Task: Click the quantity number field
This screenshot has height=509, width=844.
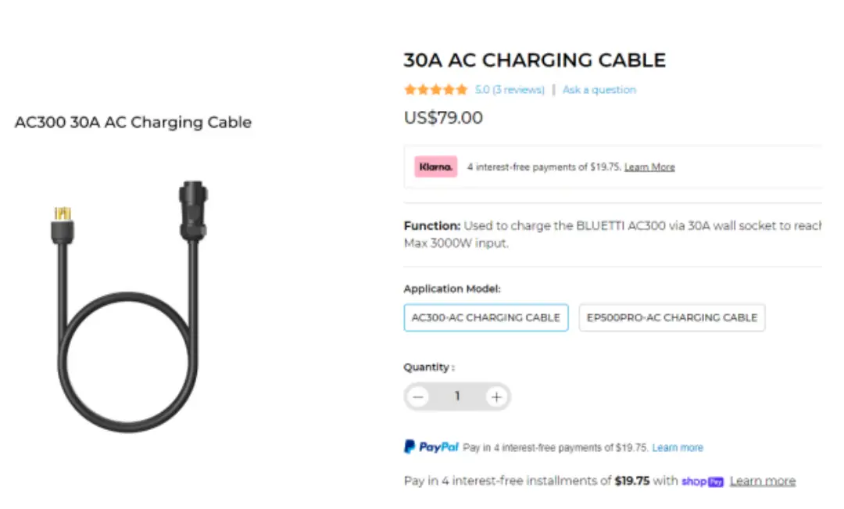Action: pos(457,397)
